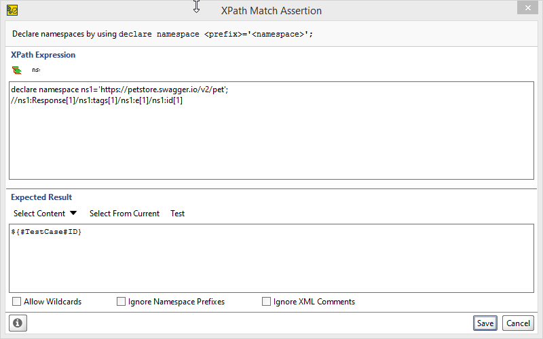543x339 pixels.
Task: Click the divider above Expected Result panel
Action: coord(271,187)
